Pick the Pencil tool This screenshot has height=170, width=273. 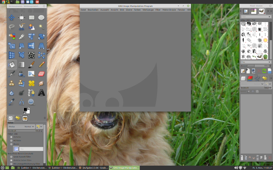click(x=41, y=65)
